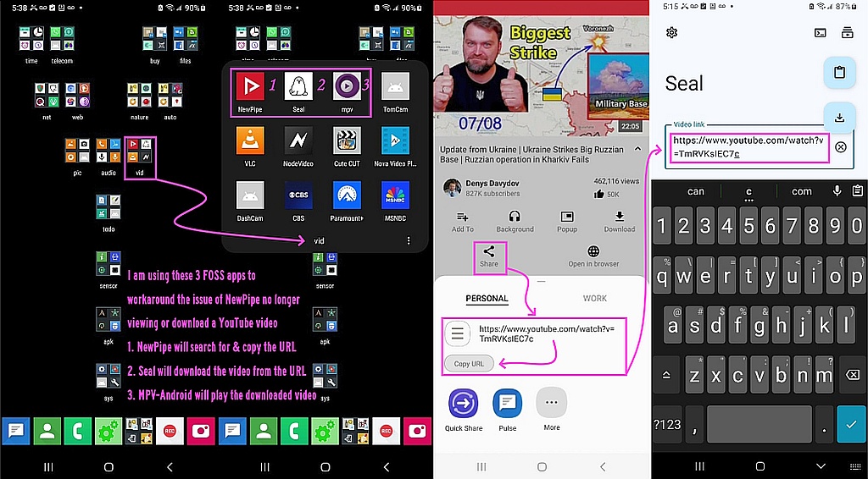Tap the Biggest Strike video thumbnail
The width and height of the screenshot is (868, 479).
point(542,75)
